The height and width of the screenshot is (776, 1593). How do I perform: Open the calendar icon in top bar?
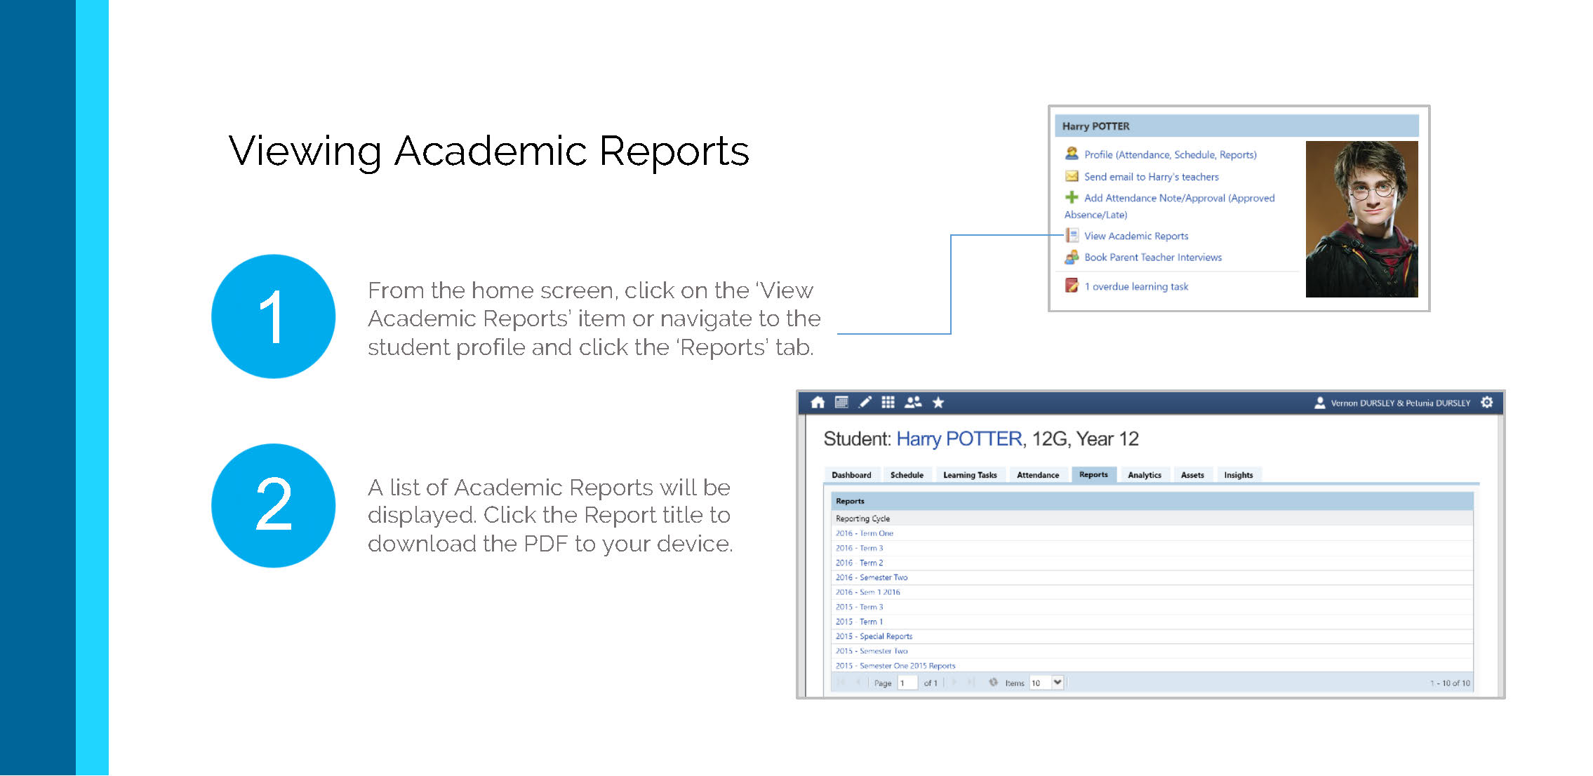tap(841, 403)
